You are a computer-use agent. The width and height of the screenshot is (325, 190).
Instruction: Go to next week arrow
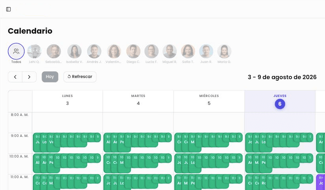coord(29,77)
